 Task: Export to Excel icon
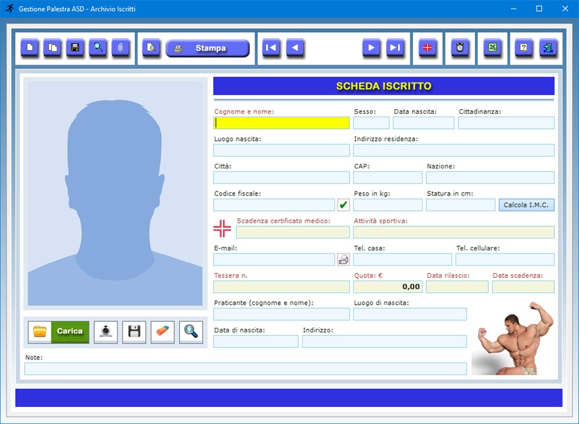click(x=492, y=47)
